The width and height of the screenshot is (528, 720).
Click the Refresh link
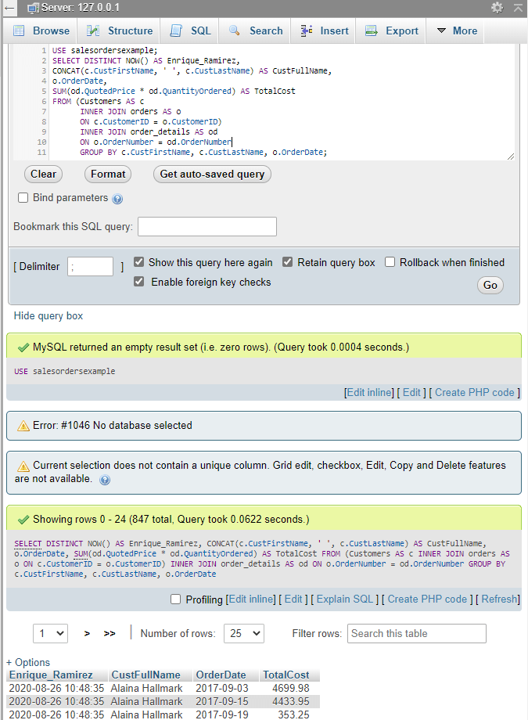tap(500, 599)
